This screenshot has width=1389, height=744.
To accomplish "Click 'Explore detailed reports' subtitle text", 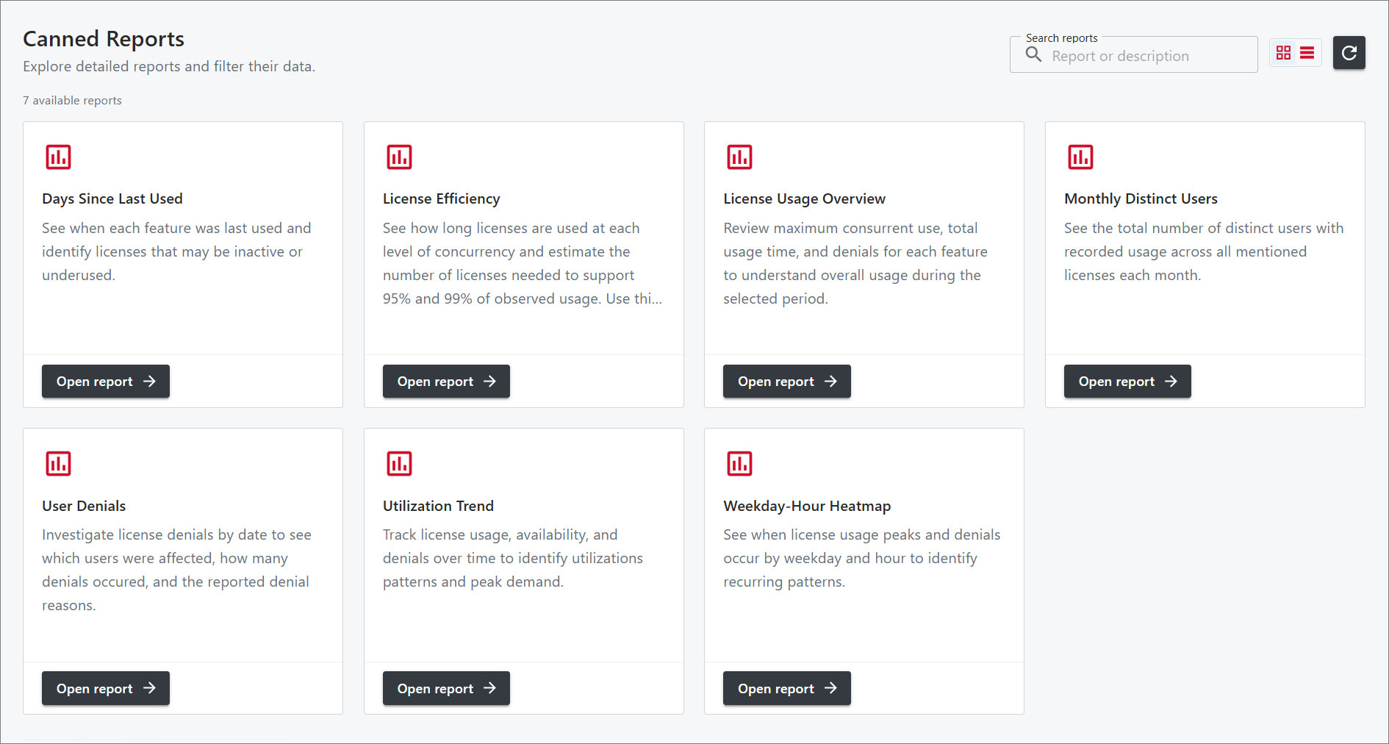I will (x=169, y=66).
